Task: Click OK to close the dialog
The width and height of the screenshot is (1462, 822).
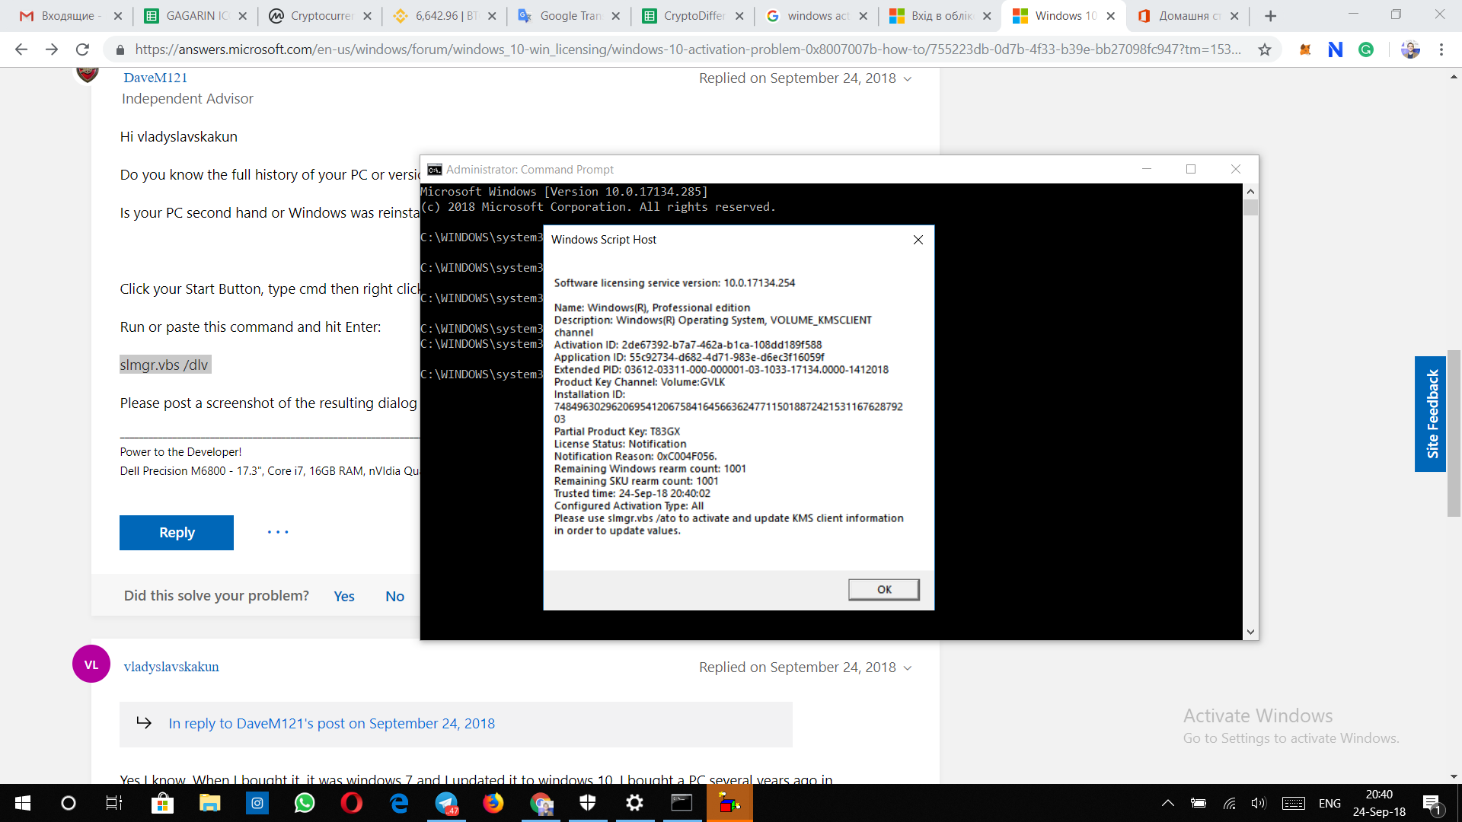Action: (x=883, y=589)
